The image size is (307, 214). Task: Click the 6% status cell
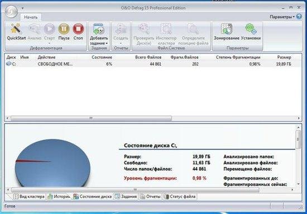[109, 64]
